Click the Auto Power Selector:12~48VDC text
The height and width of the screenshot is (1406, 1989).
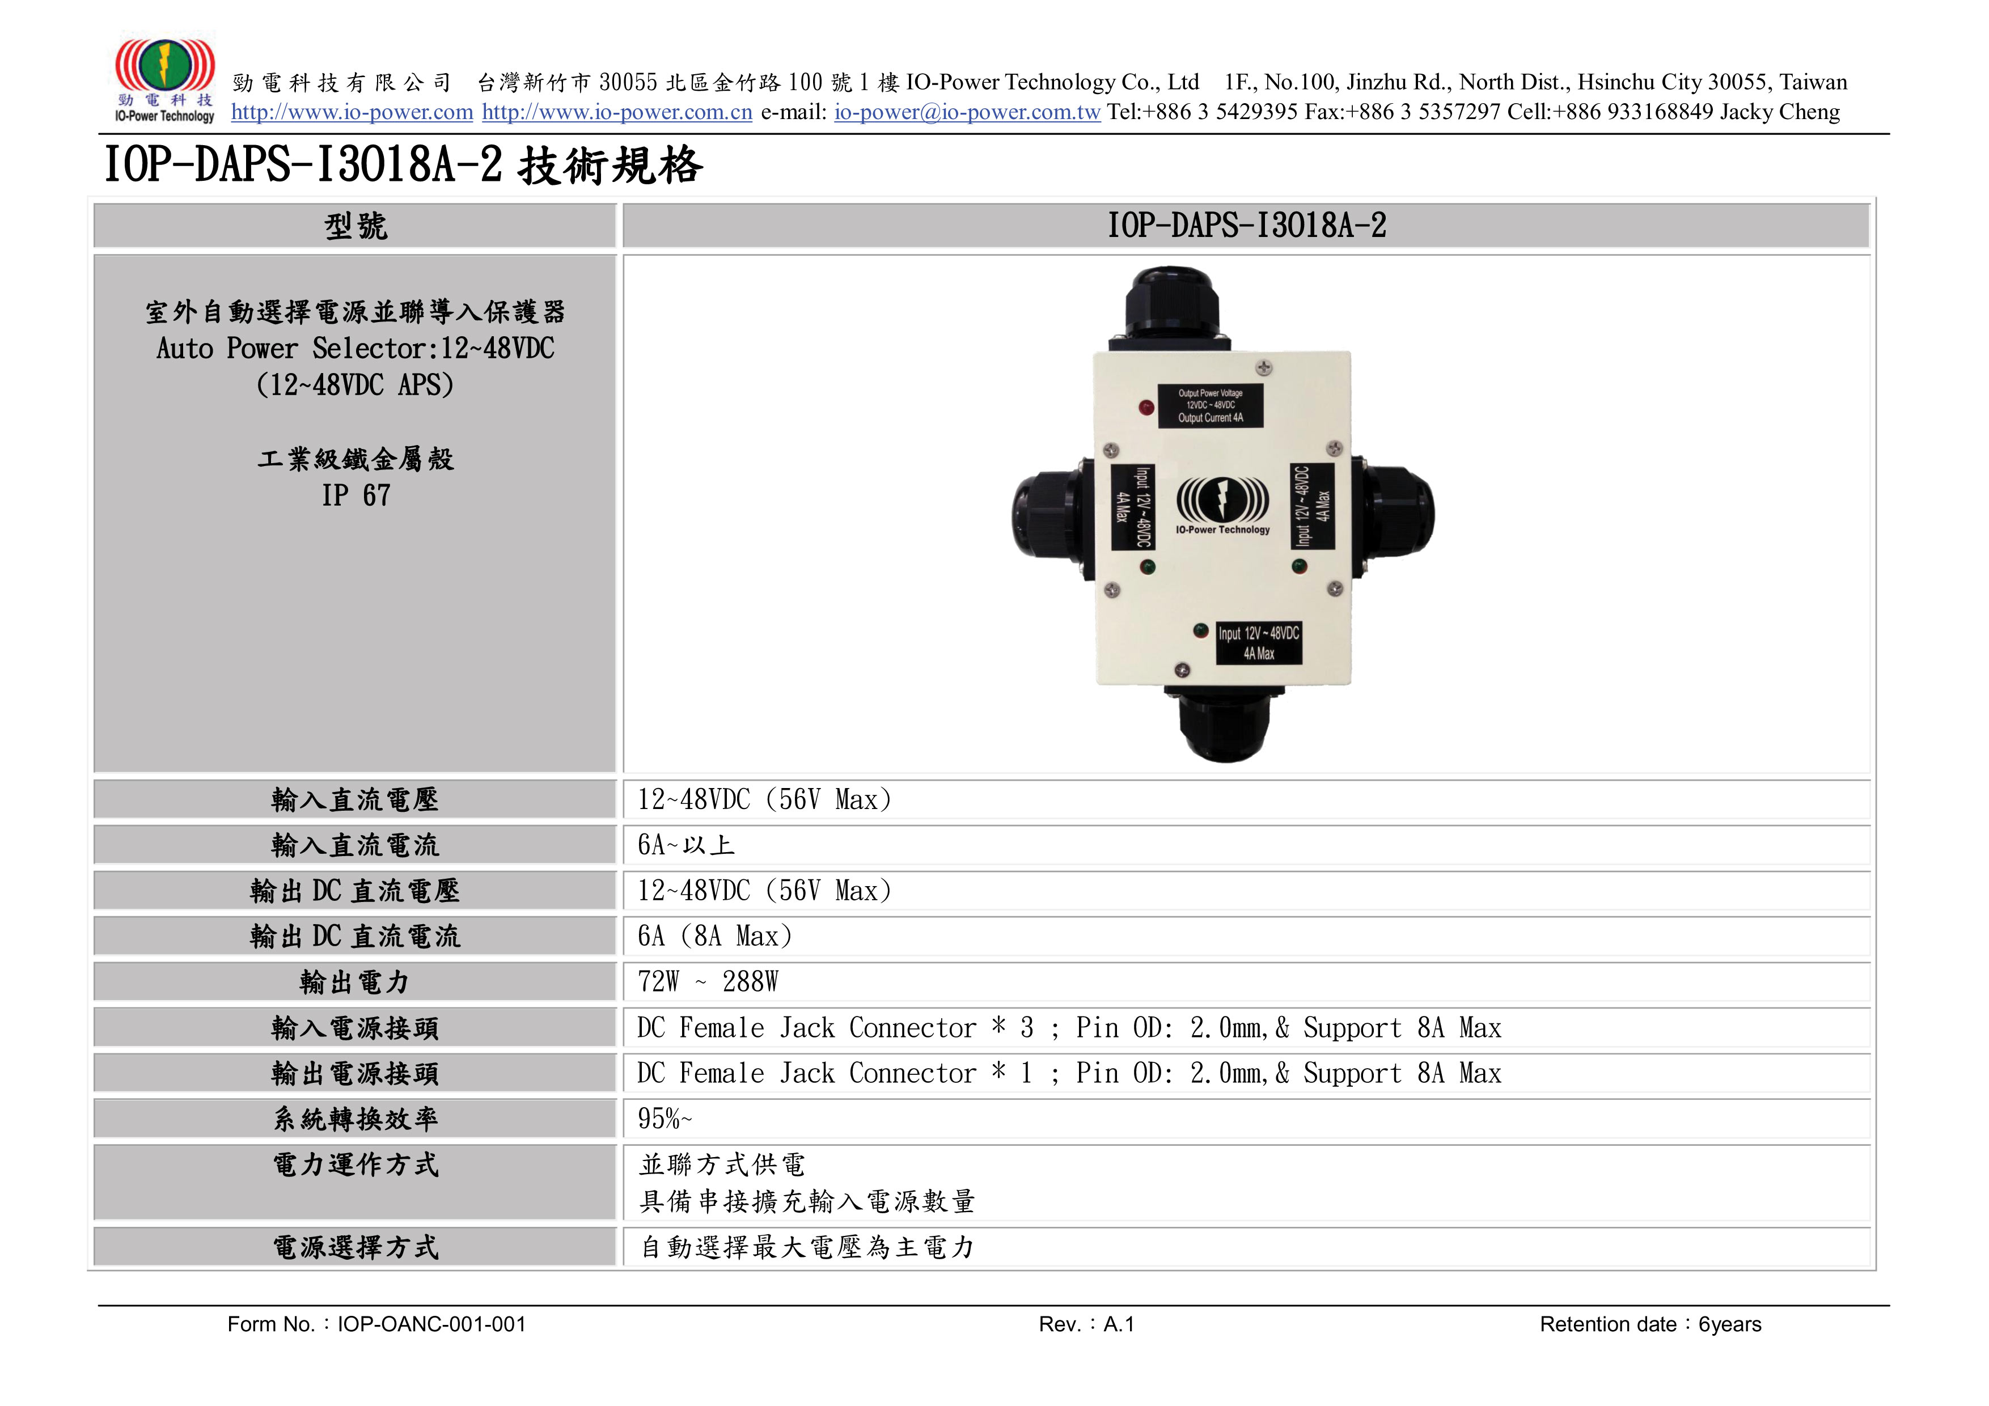[x=355, y=348]
